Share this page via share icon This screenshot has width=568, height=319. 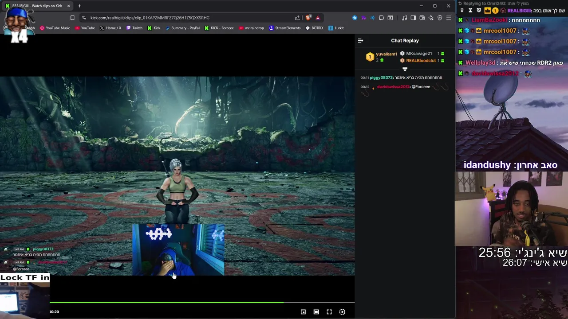pyautogui.click(x=297, y=18)
